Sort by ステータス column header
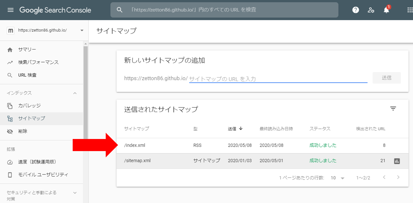The width and height of the screenshot is (413, 203). pos(320,129)
